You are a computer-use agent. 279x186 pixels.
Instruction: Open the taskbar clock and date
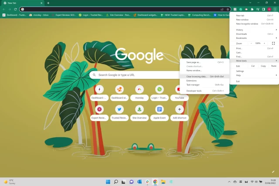coord(270,182)
